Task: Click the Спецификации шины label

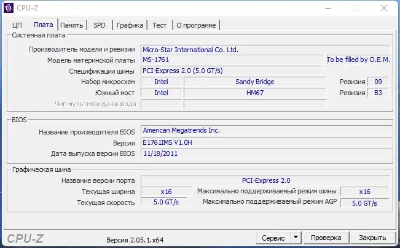Action: coord(101,71)
